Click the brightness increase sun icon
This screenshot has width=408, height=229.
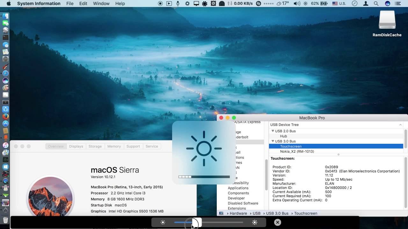pyautogui.click(x=254, y=223)
